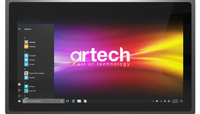Launch the Edmodo app icon
This screenshot has width=200, height=114.
pyautogui.click(x=26, y=86)
